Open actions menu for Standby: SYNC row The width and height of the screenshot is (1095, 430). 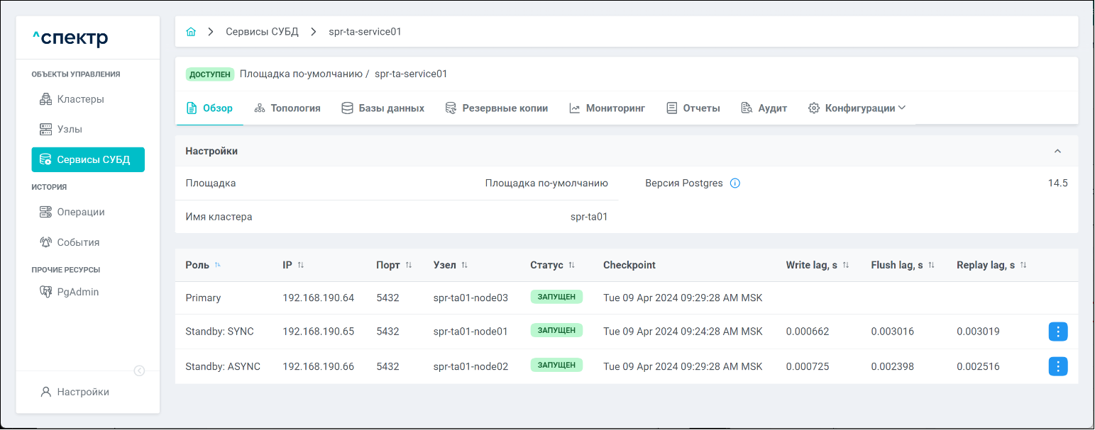coord(1057,331)
